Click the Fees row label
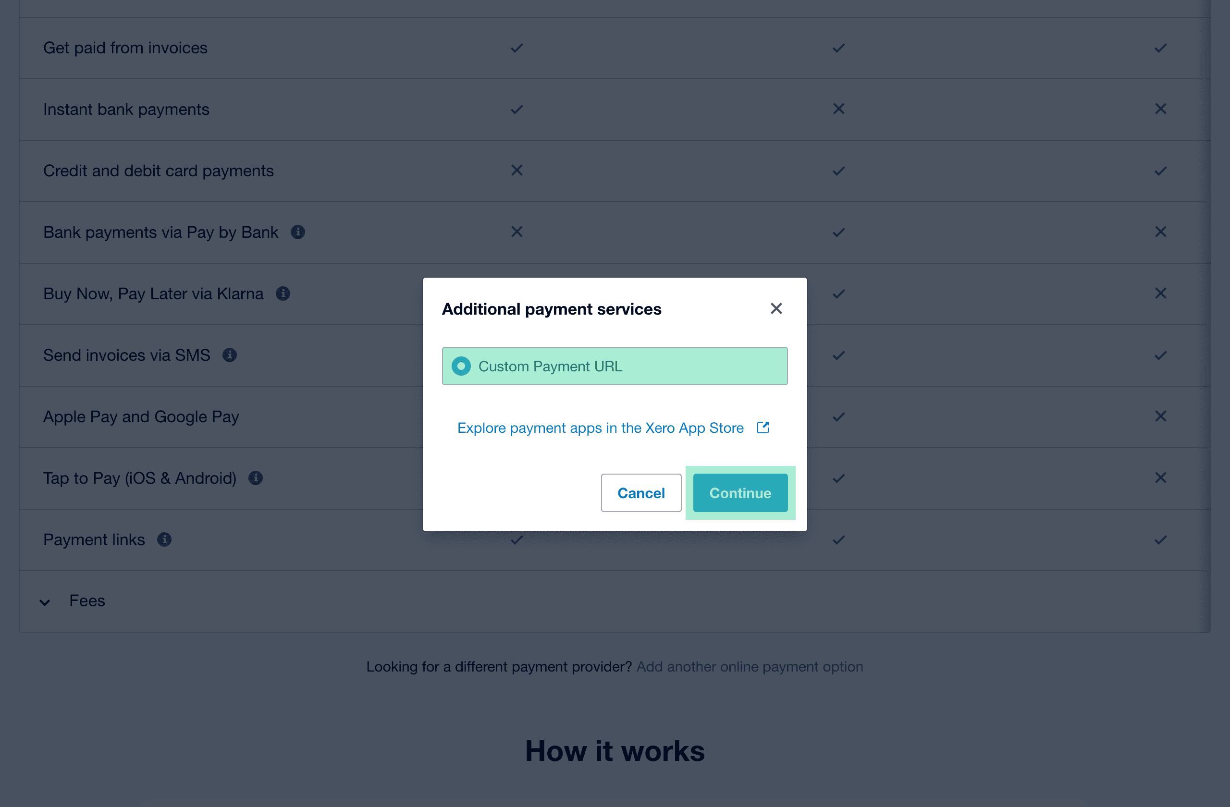The image size is (1230, 807). pos(87,601)
